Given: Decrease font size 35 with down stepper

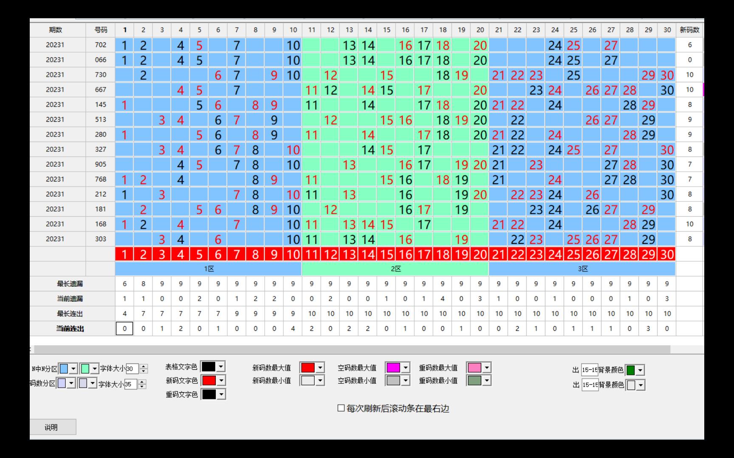Looking at the screenshot, I should tap(142, 387).
